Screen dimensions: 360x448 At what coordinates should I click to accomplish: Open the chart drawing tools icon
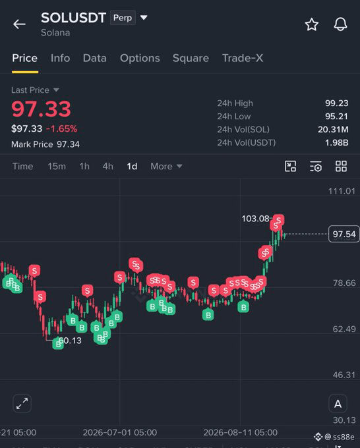291,166
